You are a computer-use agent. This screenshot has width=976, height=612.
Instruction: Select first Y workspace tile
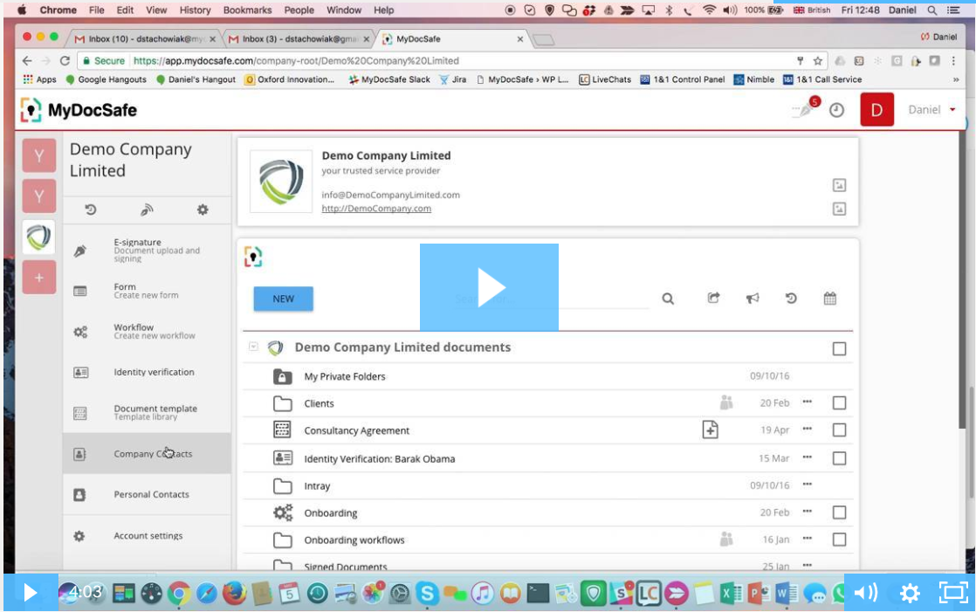38,155
